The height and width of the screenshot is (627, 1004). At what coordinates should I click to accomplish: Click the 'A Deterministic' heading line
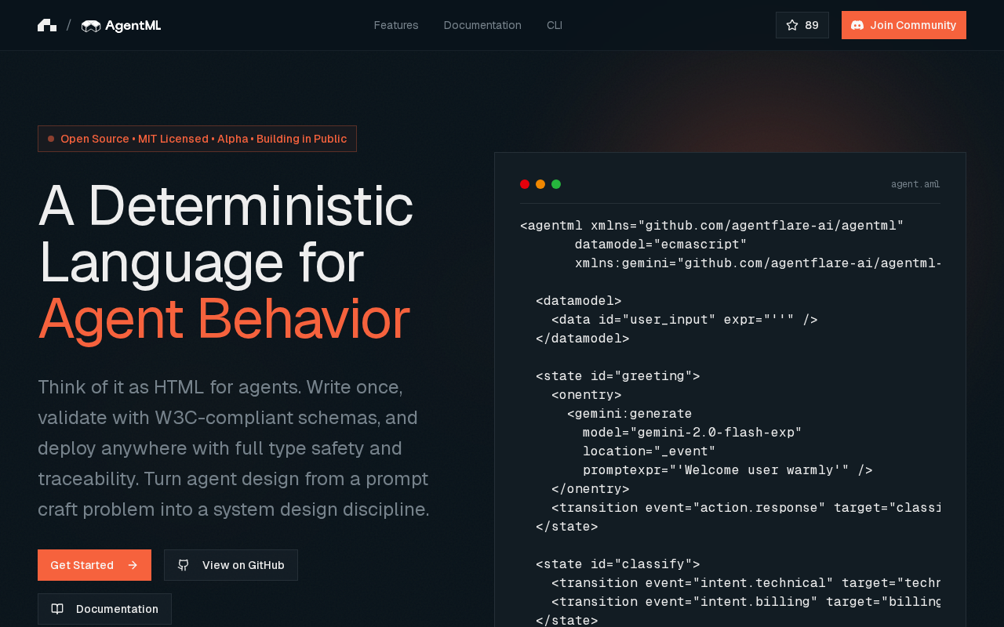click(x=226, y=205)
